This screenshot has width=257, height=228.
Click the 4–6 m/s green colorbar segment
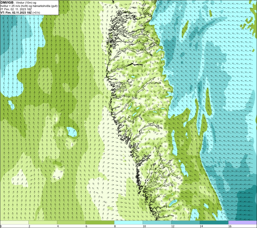pyautogui.click(x=71, y=222)
